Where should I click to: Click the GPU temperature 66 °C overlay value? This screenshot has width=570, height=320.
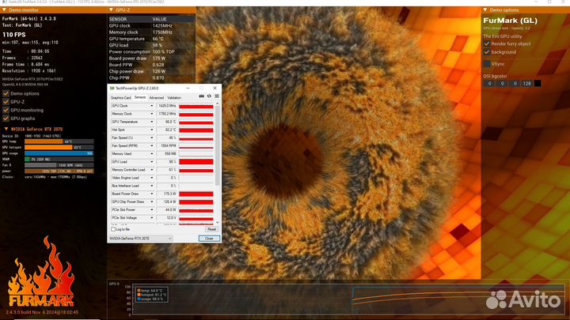[x=158, y=39]
